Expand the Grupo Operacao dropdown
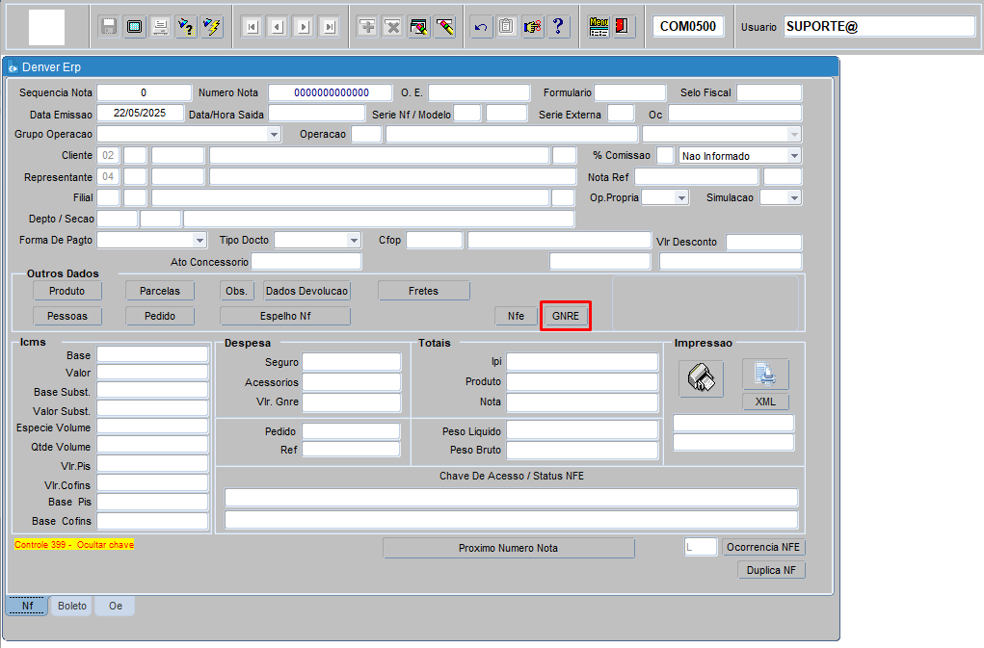 coord(274,135)
